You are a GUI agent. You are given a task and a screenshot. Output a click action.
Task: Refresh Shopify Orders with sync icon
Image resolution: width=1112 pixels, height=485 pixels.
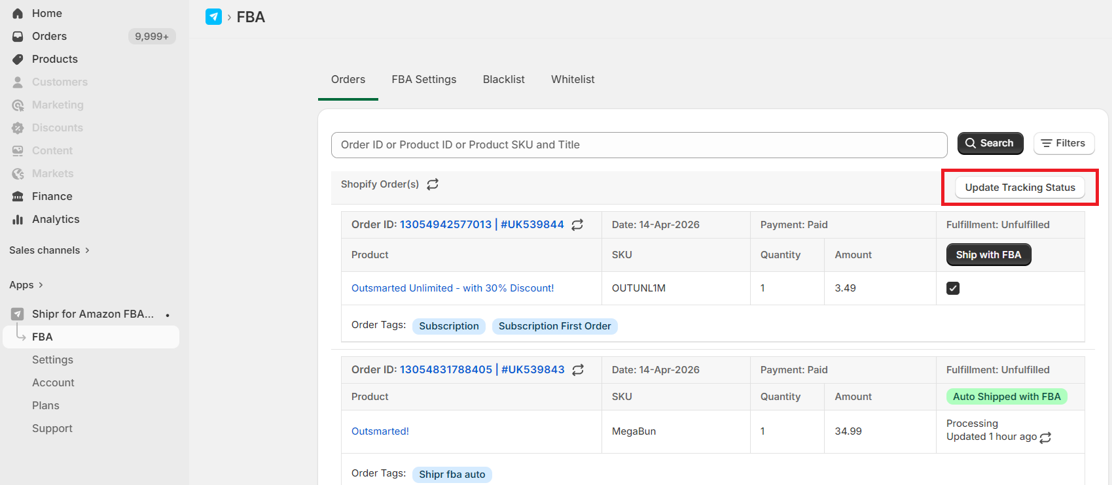pos(433,184)
